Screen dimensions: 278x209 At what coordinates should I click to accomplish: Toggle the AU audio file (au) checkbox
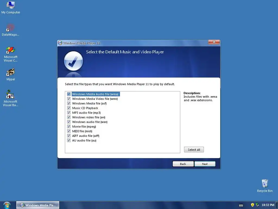[x=69, y=140]
